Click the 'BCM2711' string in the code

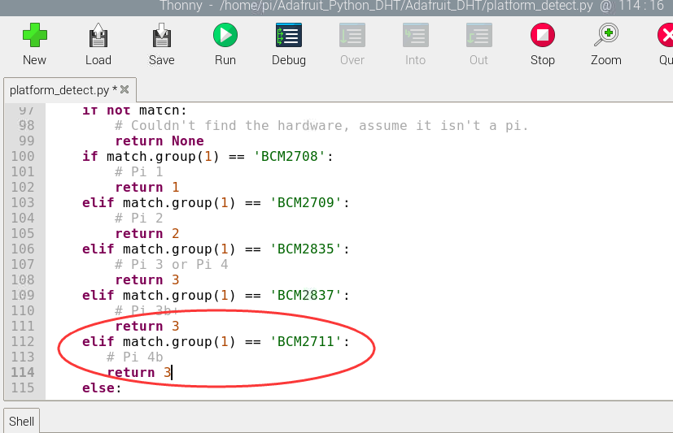point(306,341)
